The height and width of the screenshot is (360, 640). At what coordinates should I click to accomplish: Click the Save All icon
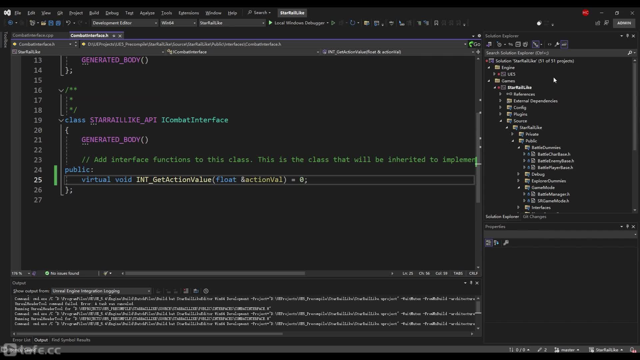[58, 23]
